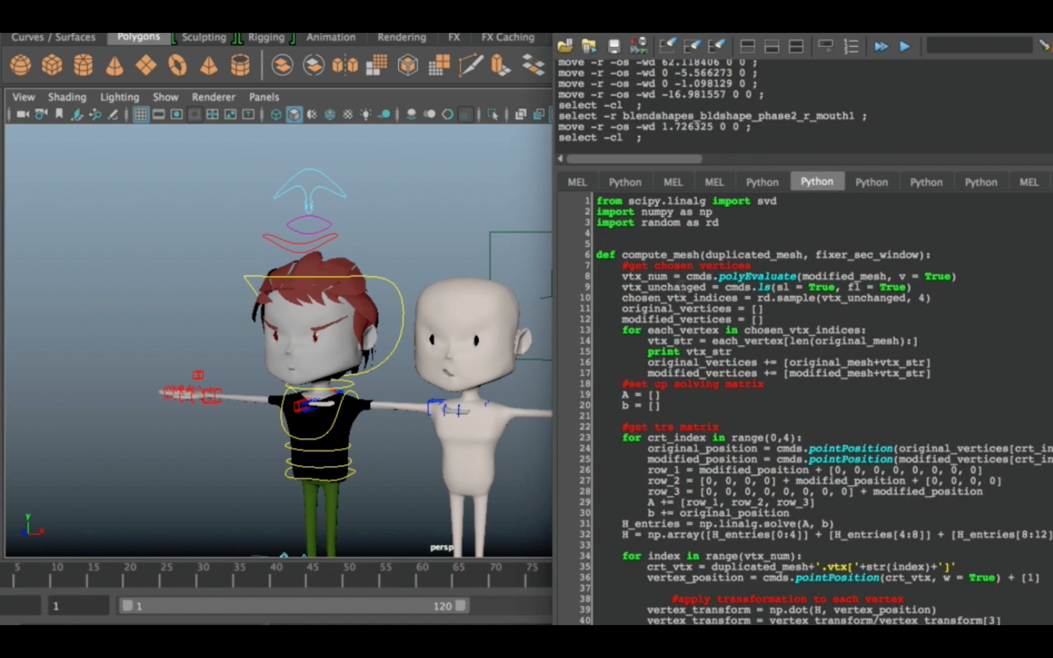
Task: Click the playback start frame field
Action: [x=78, y=606]
